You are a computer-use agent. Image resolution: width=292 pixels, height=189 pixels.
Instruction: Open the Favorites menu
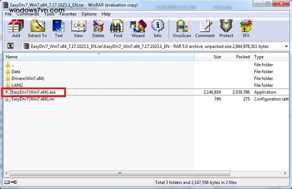(68, 14)
